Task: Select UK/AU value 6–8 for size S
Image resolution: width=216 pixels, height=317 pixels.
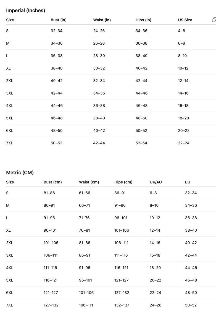Action: point(153,193)
